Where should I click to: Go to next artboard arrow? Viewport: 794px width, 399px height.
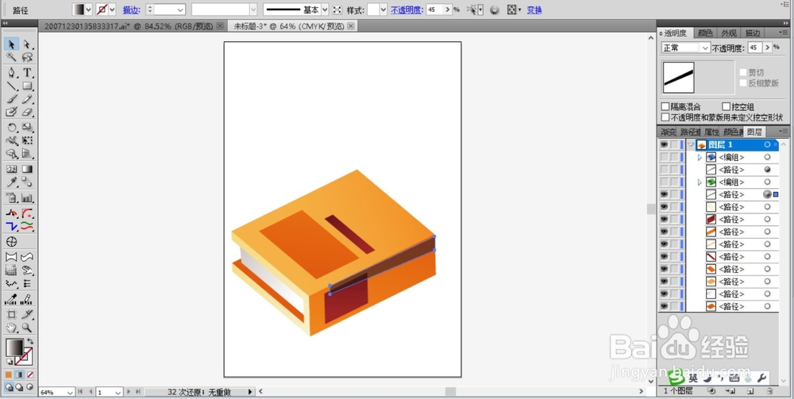click(129, 392)
